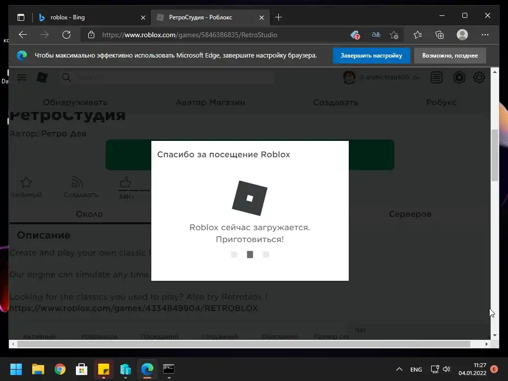Open the Создавать navigation item
Image resolution: width=508 pixels, height=381 pixels.
point(336,102)
